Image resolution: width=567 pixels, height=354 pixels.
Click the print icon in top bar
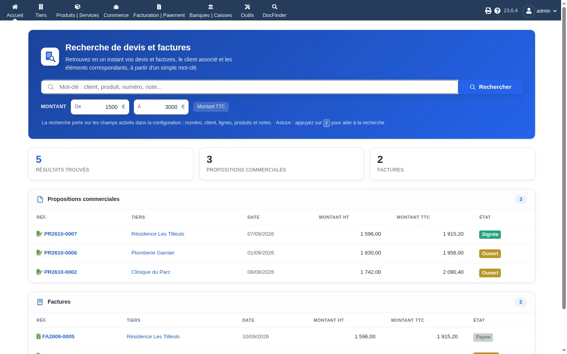tap(488, 11)
